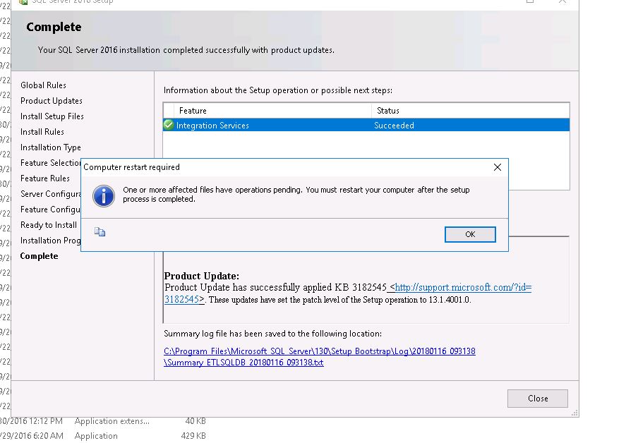Image resolution: width=626 pixels, height=443 pixels.
Task: Click the Feature column header
Action: [x=193, y=111]
